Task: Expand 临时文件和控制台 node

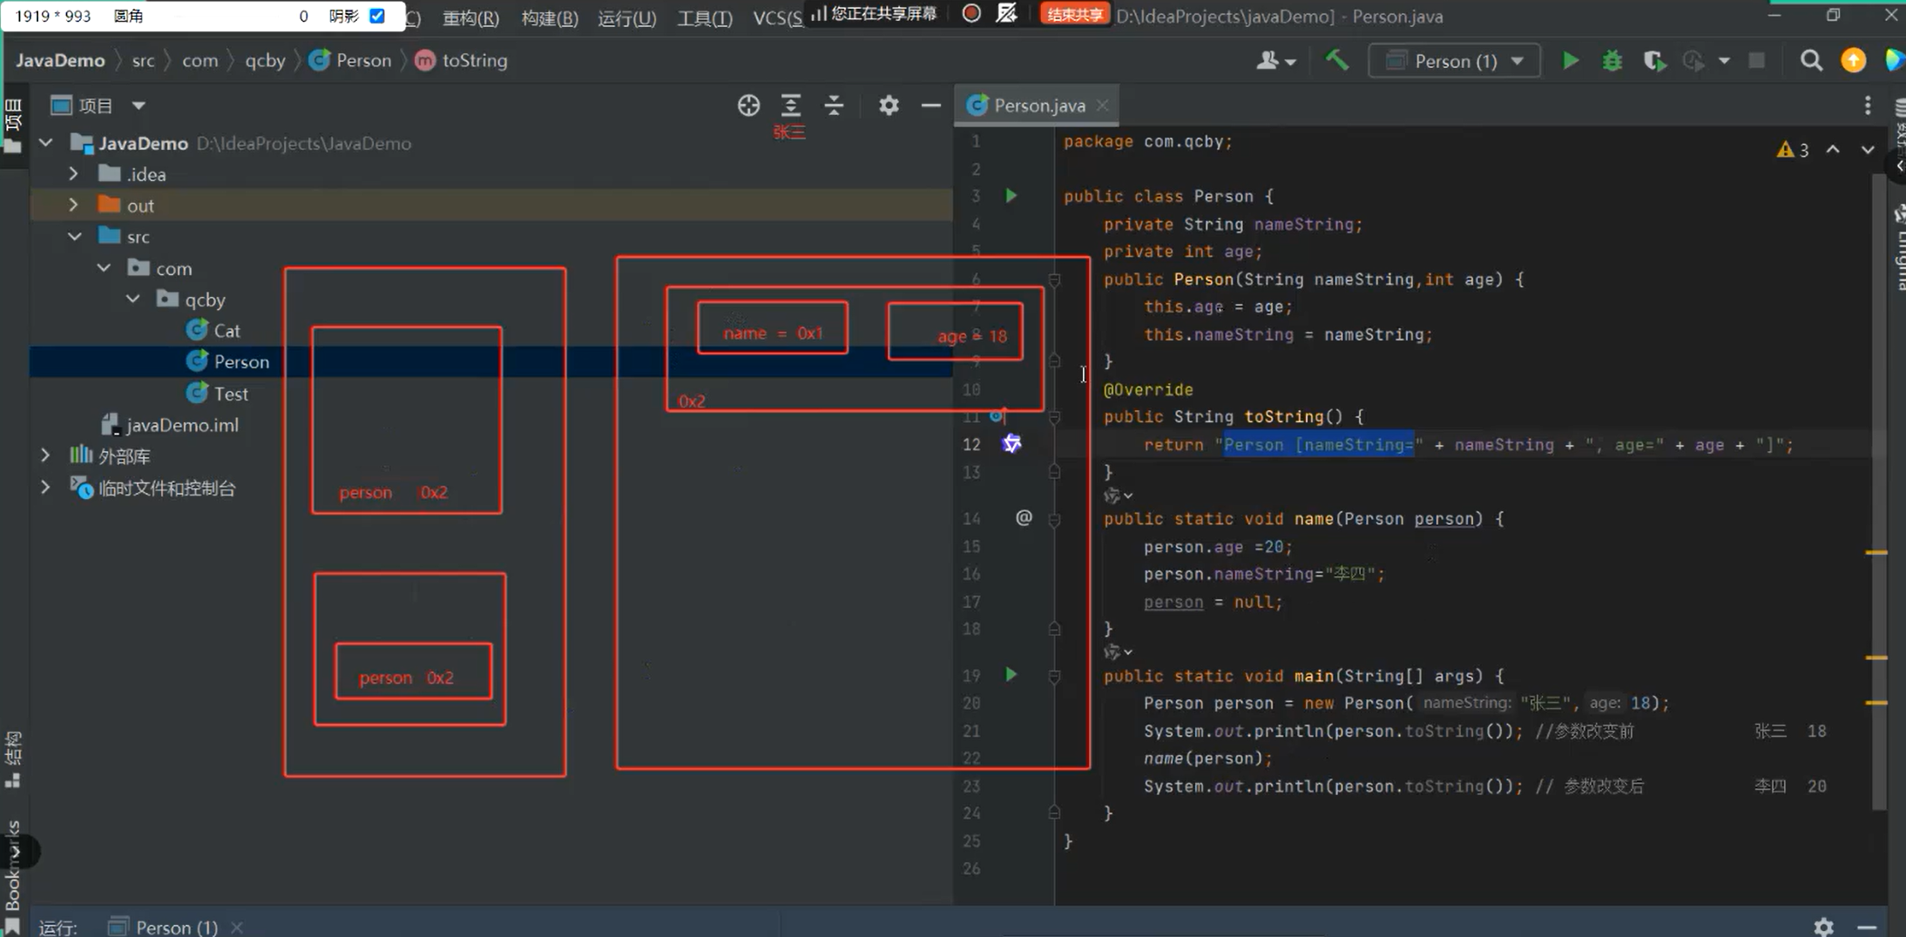Action: pos(45,488)
